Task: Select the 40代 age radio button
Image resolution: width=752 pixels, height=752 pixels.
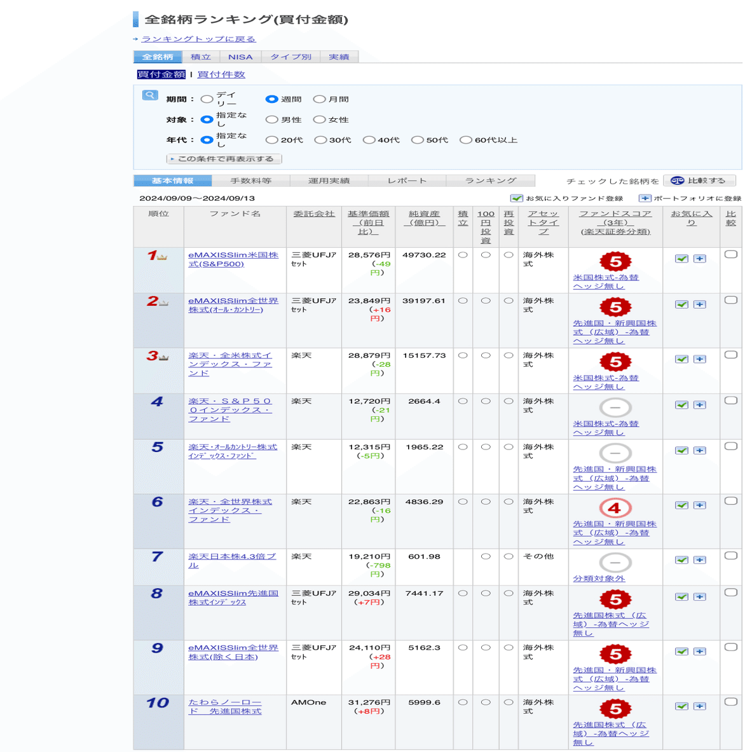Action: click(369, 140)
